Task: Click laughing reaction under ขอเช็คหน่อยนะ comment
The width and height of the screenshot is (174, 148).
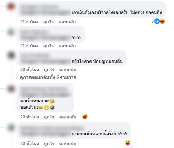Action: pos(85,116)
